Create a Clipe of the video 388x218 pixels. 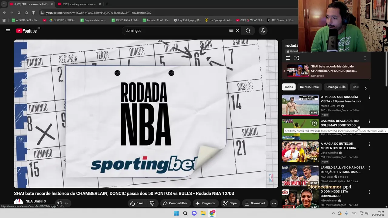[230, 203]
